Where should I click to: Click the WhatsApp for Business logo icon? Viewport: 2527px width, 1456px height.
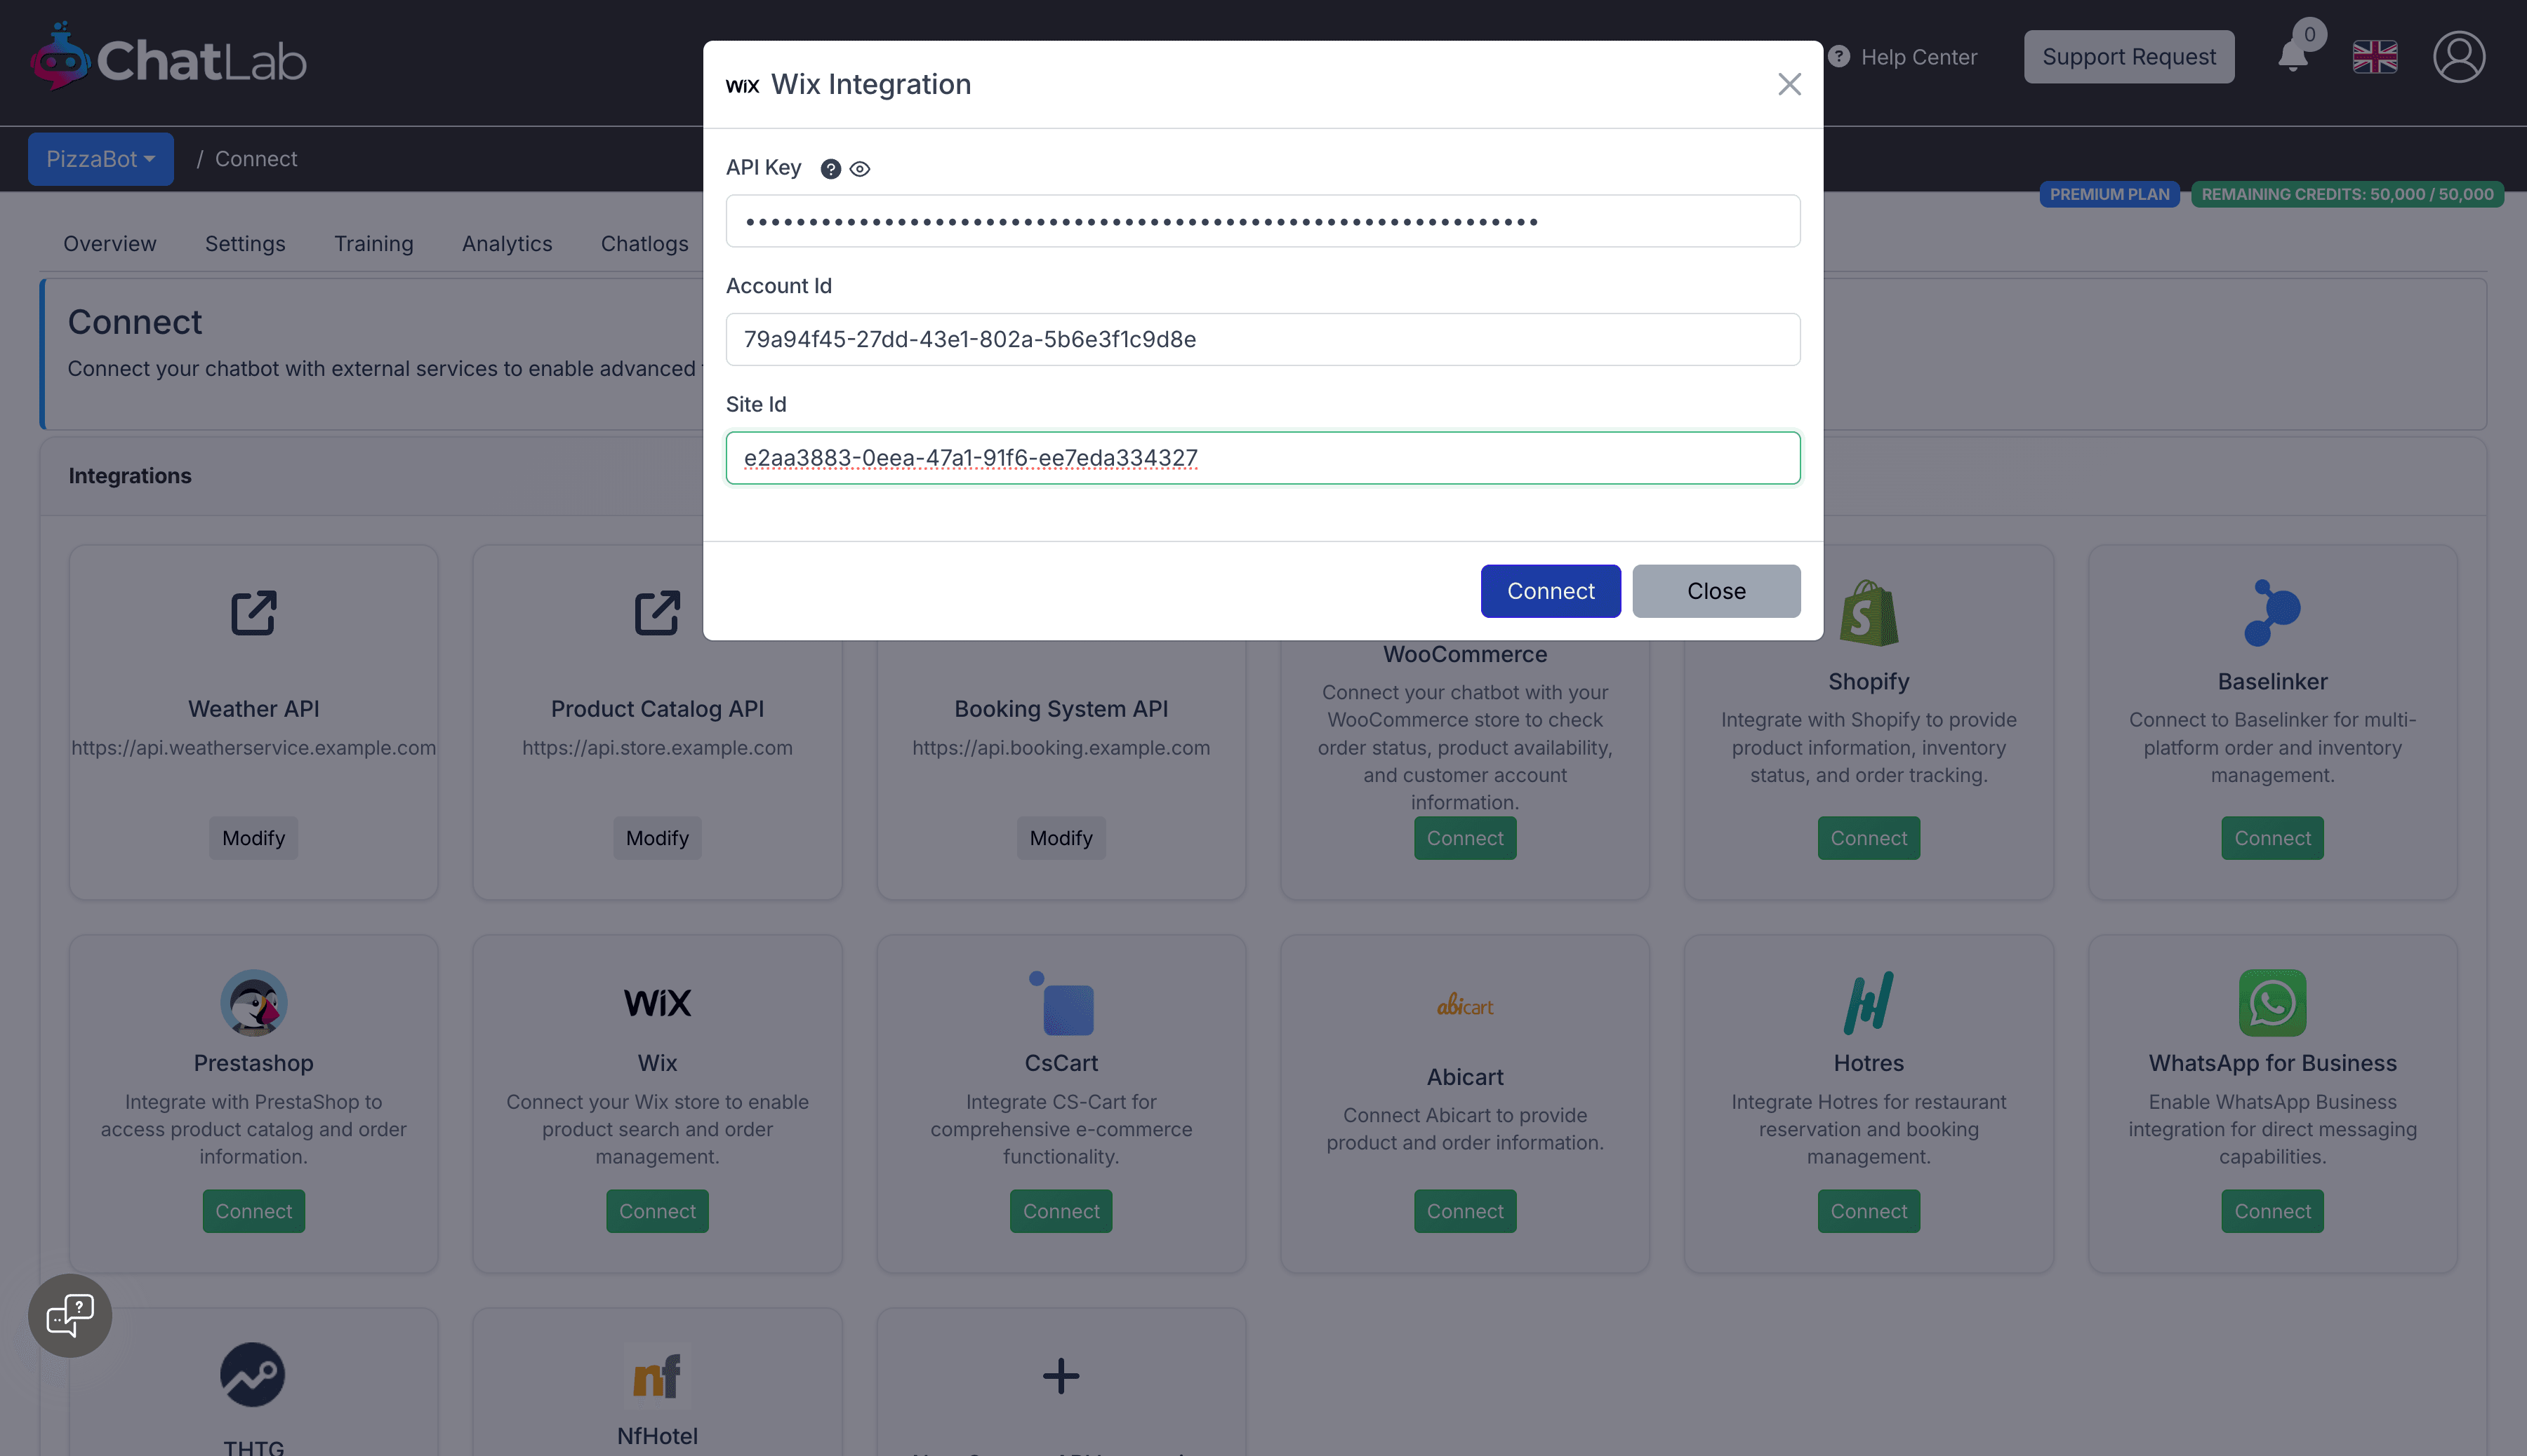pyautogui.click(x=2271, y=1002)
